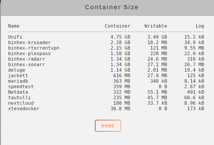
Task: Click the Log column header
Action: click(200, 26)
